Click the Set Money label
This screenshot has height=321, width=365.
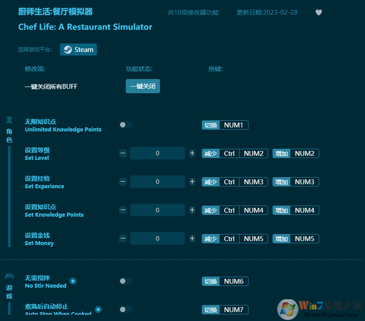[39, 243]
